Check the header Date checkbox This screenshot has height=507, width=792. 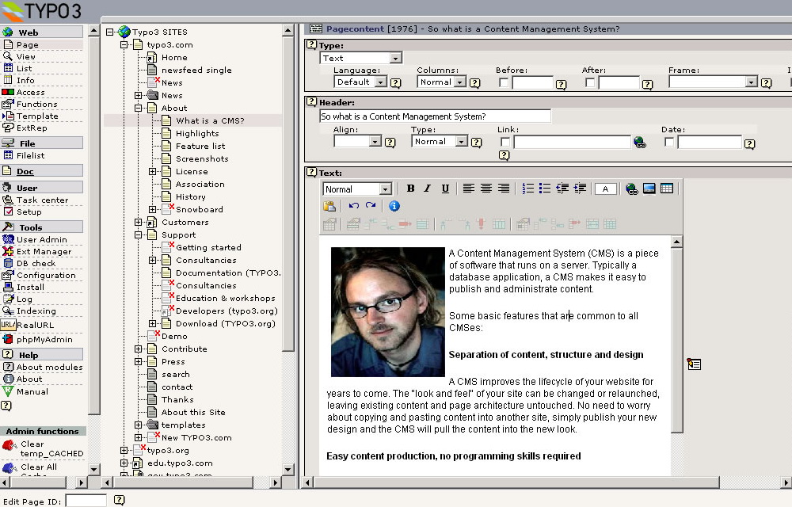click(669, 142)
